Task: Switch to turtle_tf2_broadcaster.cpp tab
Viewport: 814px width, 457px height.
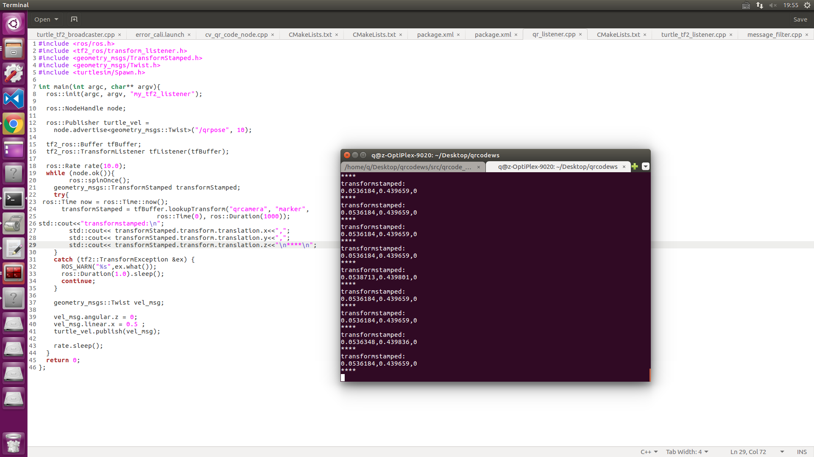Action: coord(75,35)
